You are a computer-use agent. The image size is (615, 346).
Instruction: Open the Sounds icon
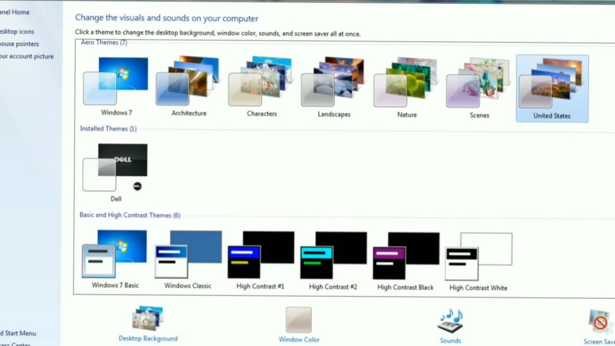click(x=450, y=321)
